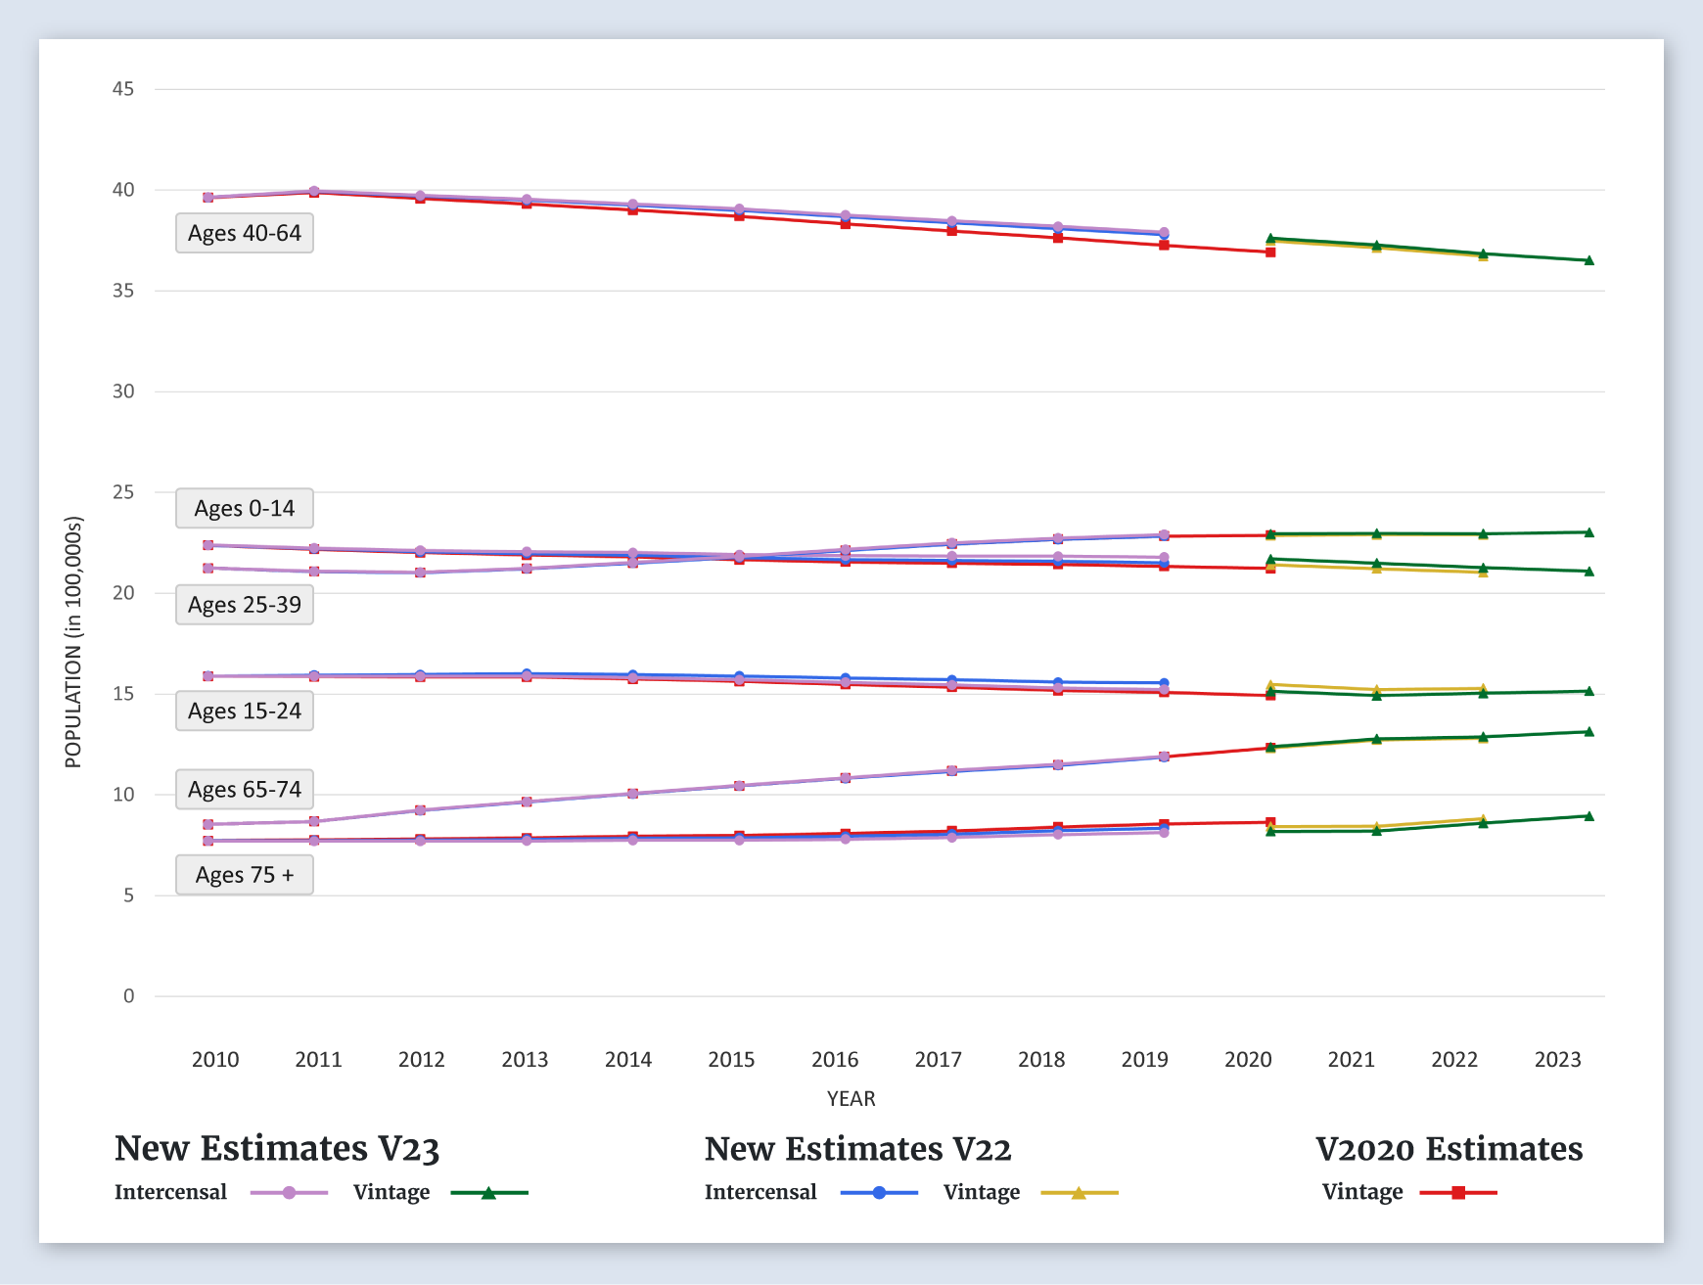The height and width of the screenshot is (1285, 1703).
Task: Click the Ages 25-39 label box
Action: coord(245,605)
